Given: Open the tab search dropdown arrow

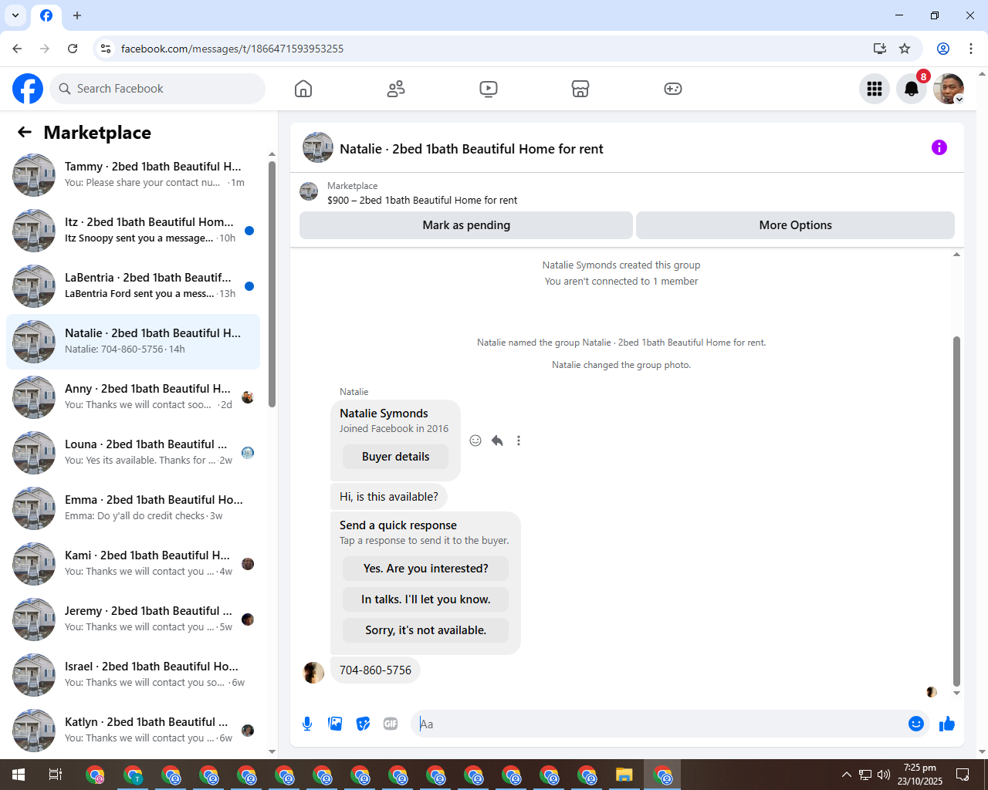Looking at the screenshot, I should (15, 15).
